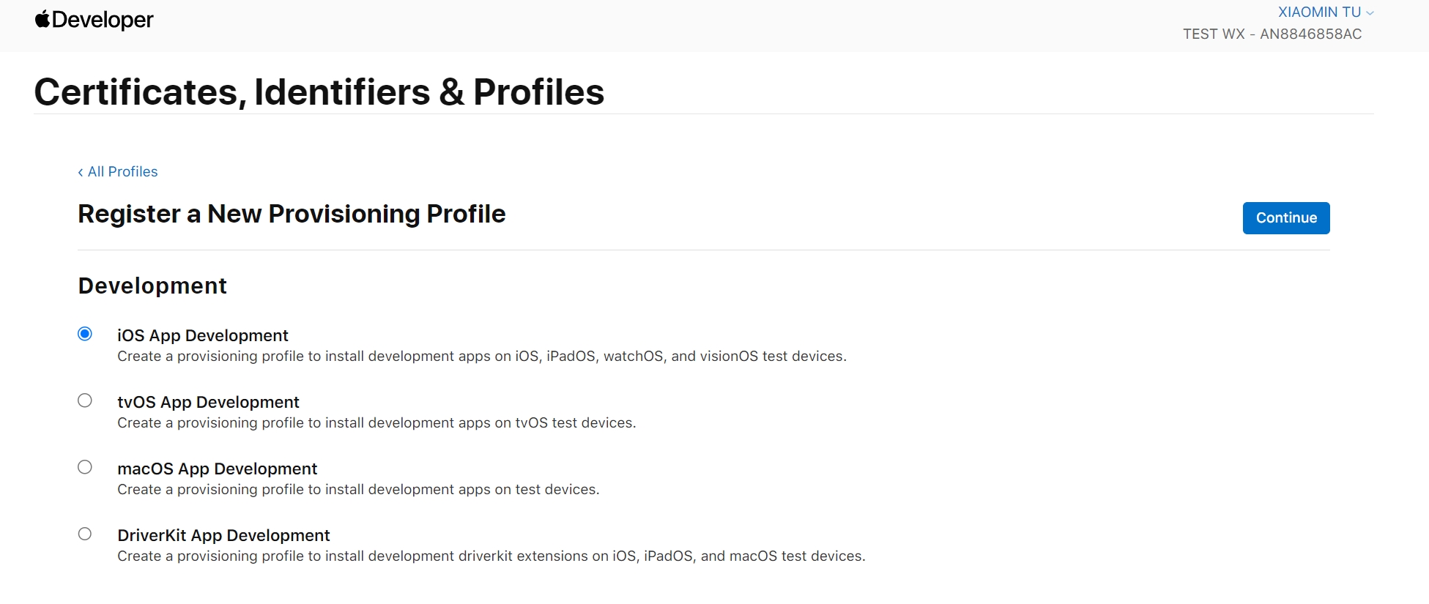Click the macOS App Development label
This screenshot has width=1429, height=604.
coord(218,469)
